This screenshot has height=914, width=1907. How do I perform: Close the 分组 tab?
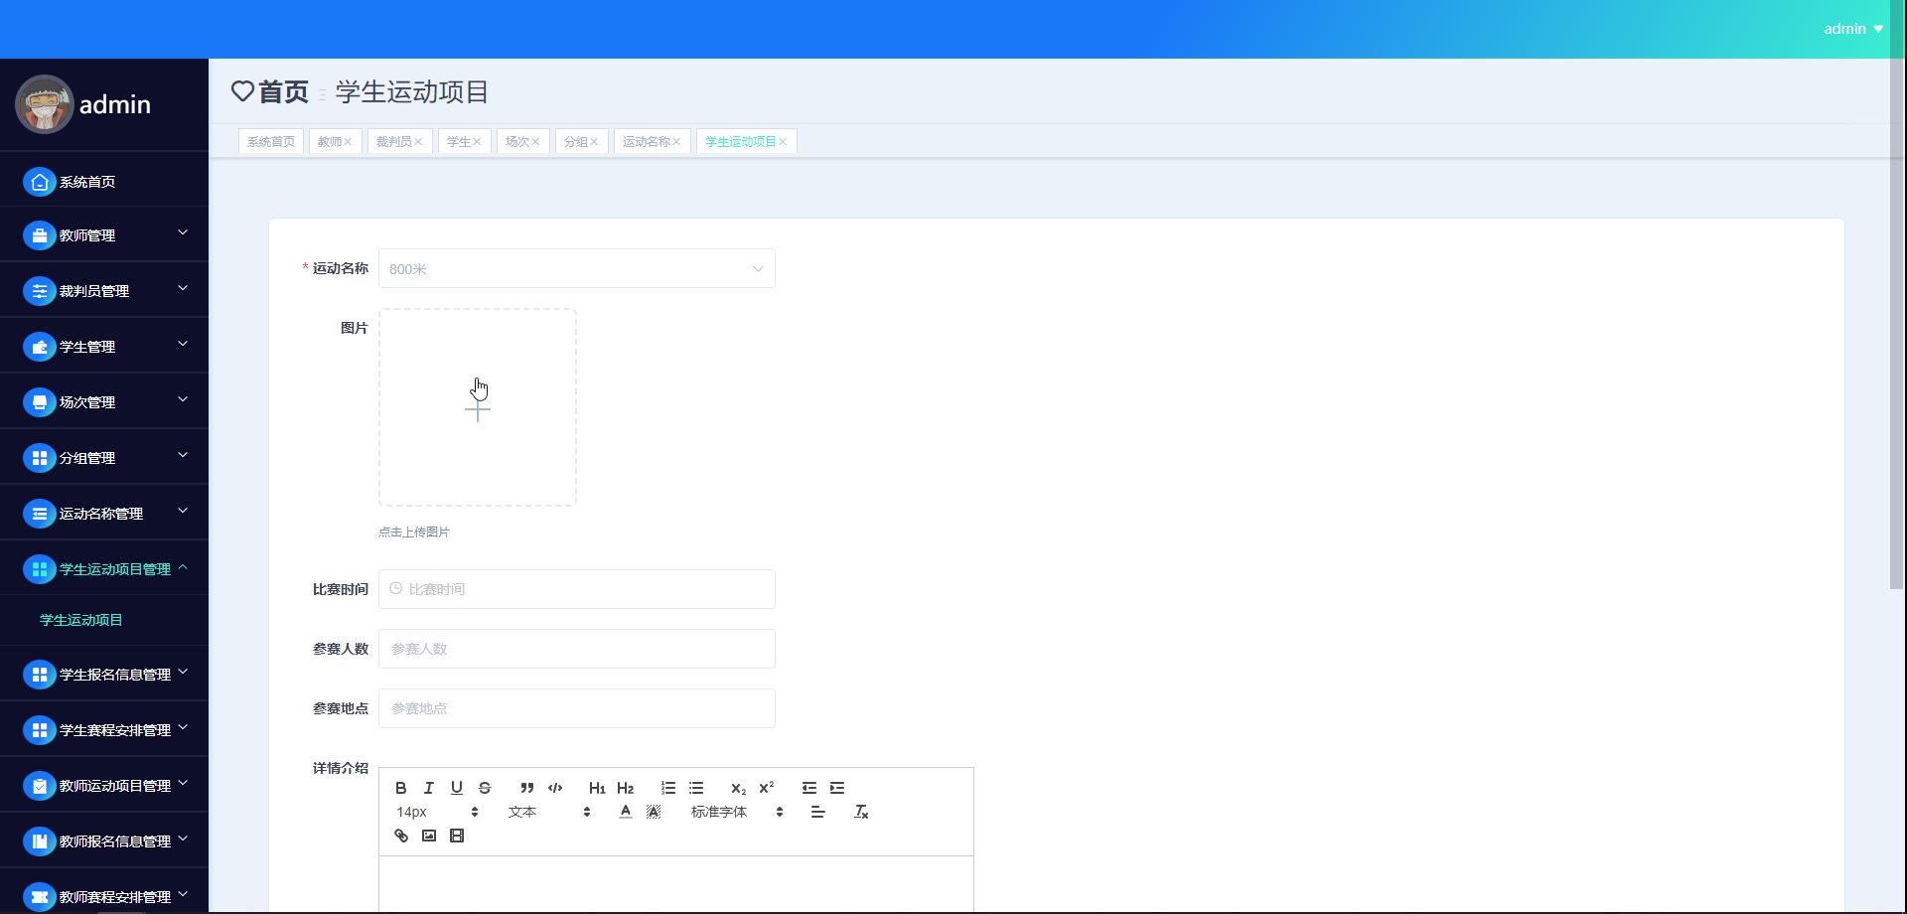(x=594, y=142)
